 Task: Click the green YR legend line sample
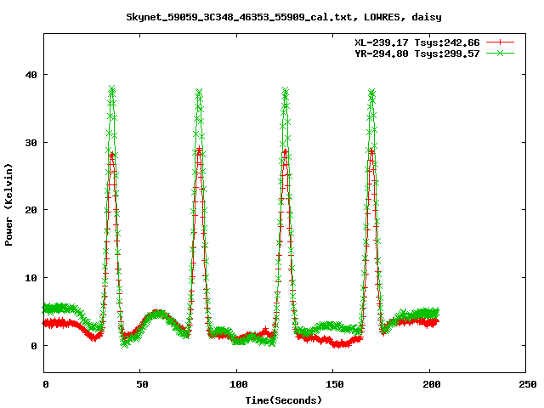pyautogui.click(x=500, y=53)
